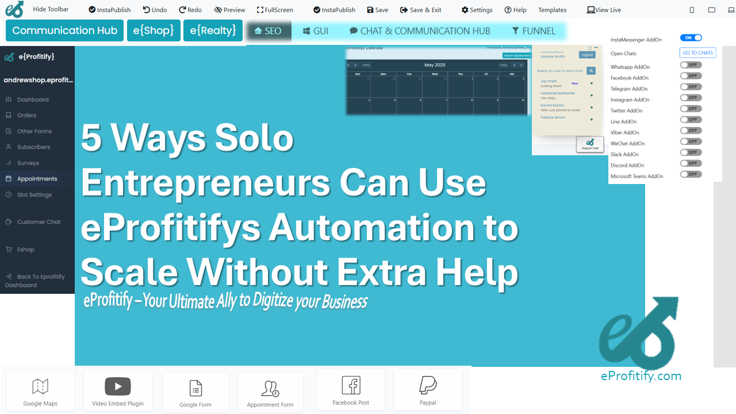Click the Support Chat widget icon
Image resolution: width=736 pixels, height=414 pixels.
(590, 144)
